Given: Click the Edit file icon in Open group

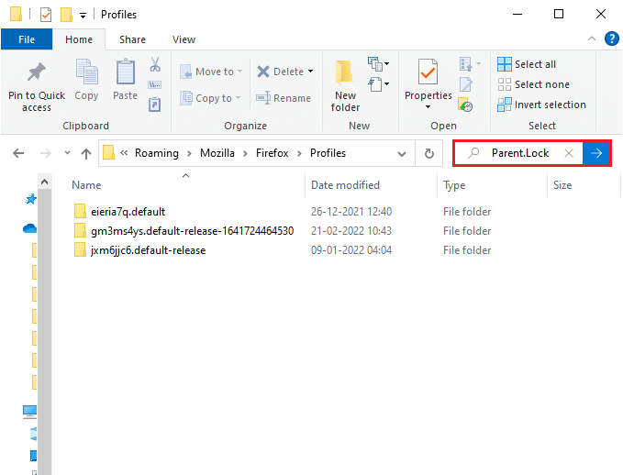Looking at the screenshot, I should [466, 84].
